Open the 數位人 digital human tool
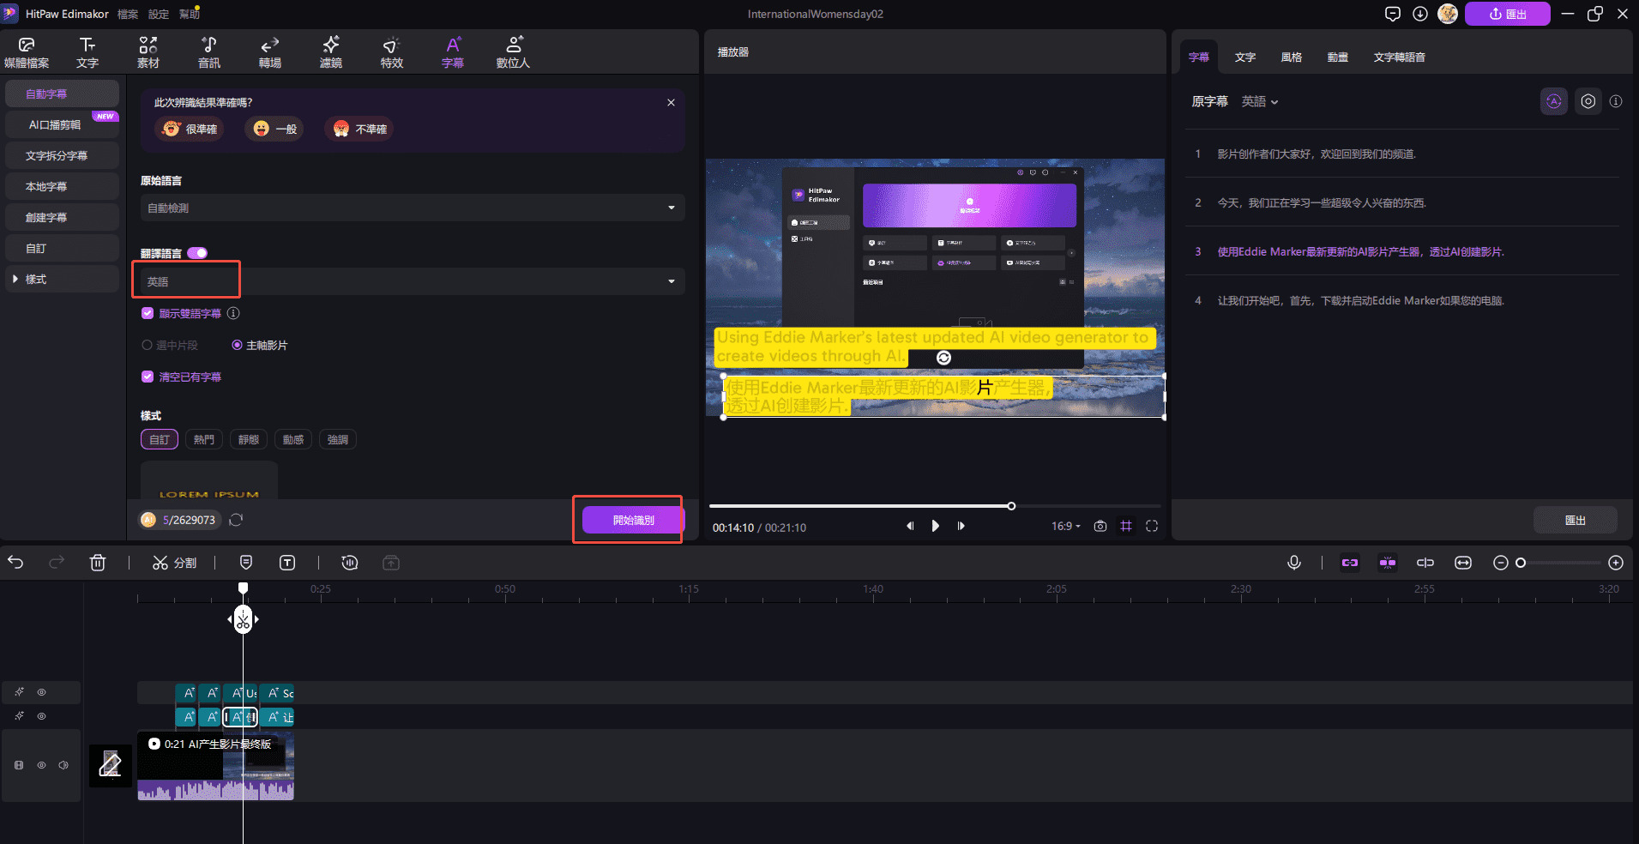 pos(513,52)
